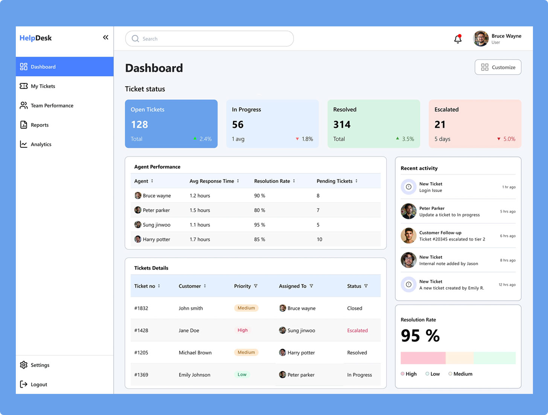The width and height of the screenshot is (548, 415).
Task: Click the search magnifier icon
Action: coord(135,38)
